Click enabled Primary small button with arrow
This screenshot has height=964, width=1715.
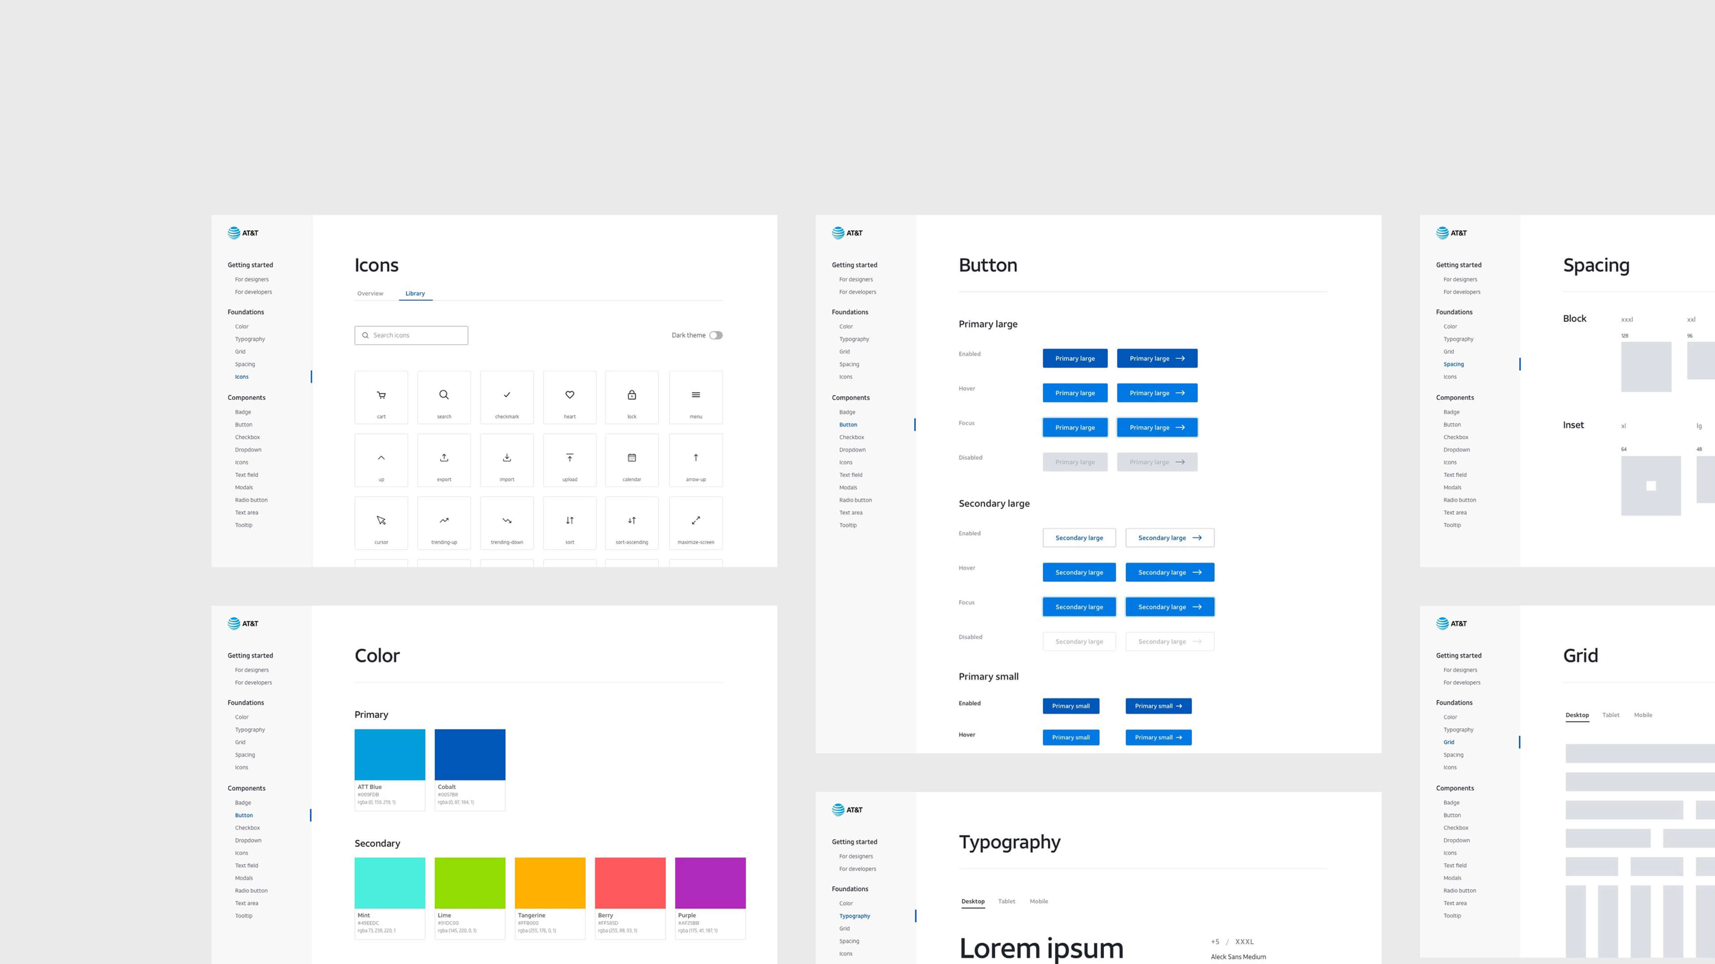1159,706
